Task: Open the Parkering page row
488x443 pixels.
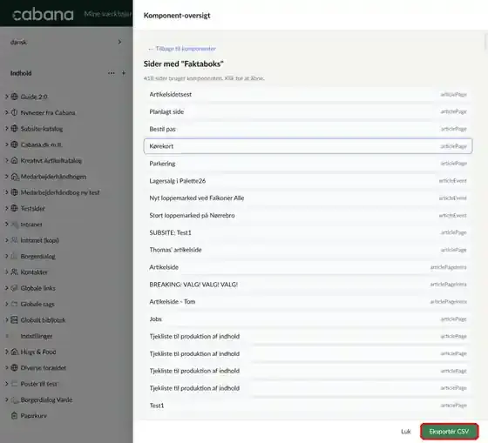Action: 308,164
